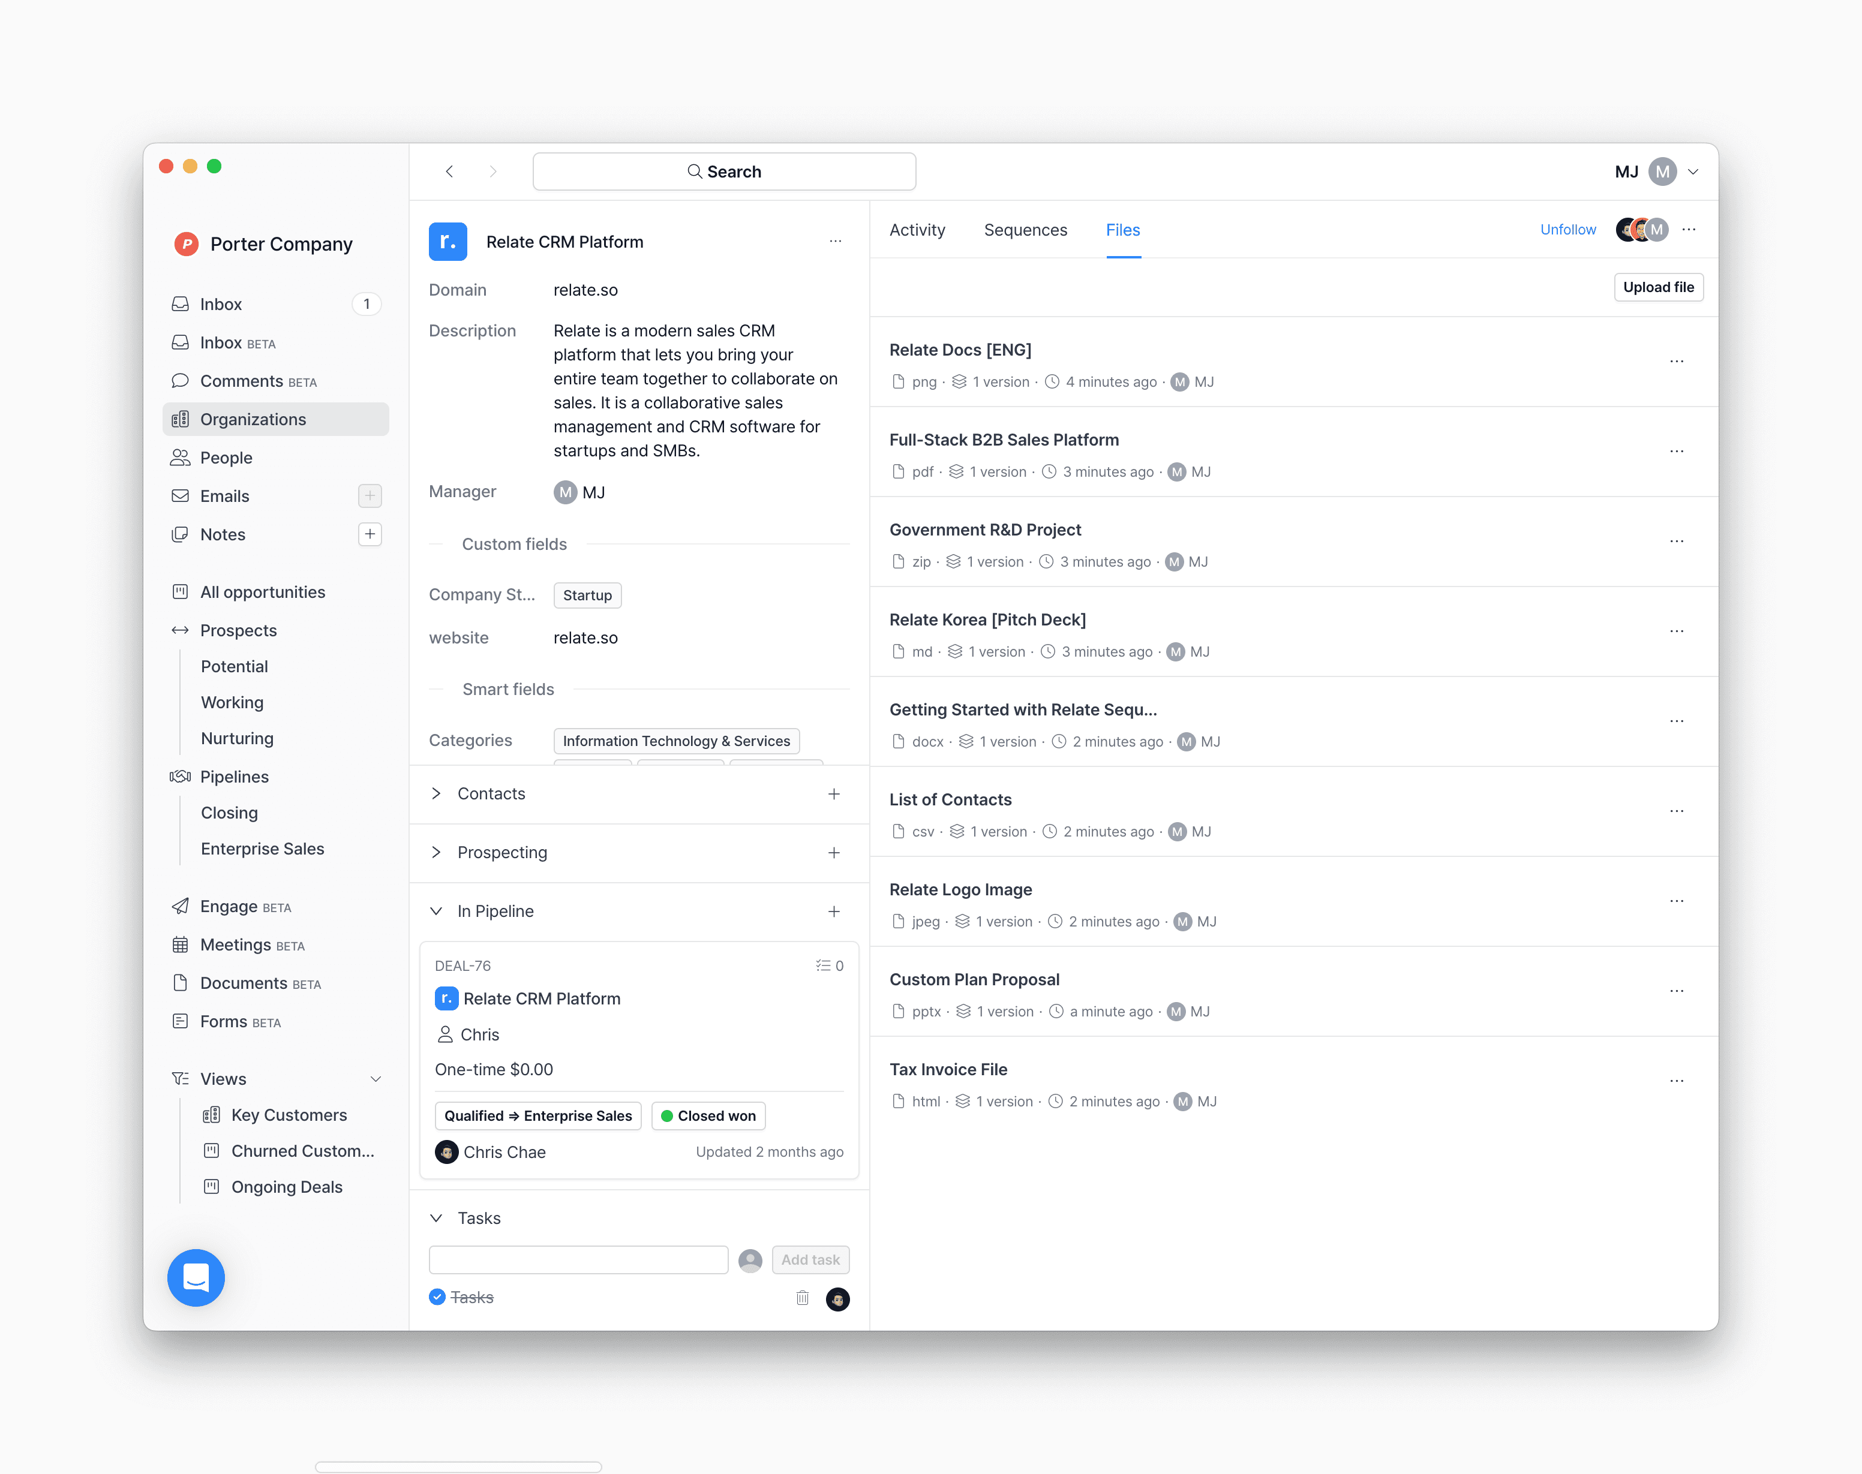Image resolution: width=1862 pixels, height=1474 pixels.
Task: Uncheck the completed Tasks checkbox
Action: [437, 1297]
